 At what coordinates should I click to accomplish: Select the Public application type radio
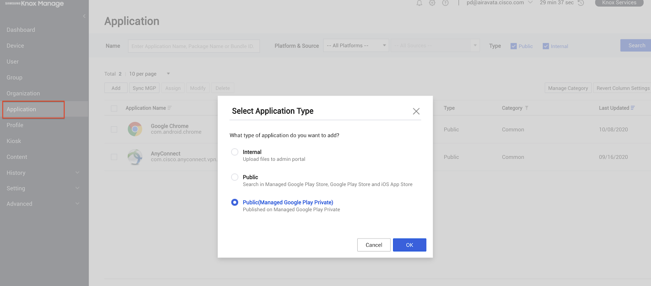click(x=235, y=177)
